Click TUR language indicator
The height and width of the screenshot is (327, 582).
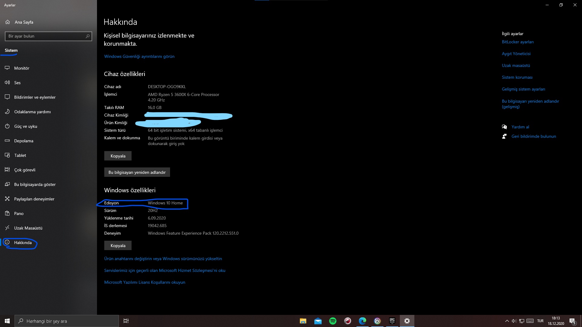(540, 321)
